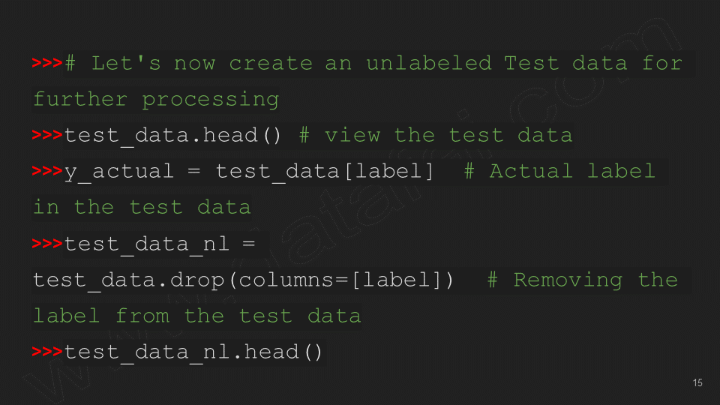Click the red prompt before "test_data_nl ="
Screen dimensions: 720x405
[x=47, y=244]
